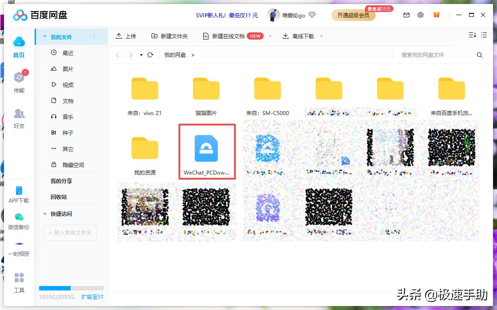
Task: Open the message envelope icon
Action: 406,15
